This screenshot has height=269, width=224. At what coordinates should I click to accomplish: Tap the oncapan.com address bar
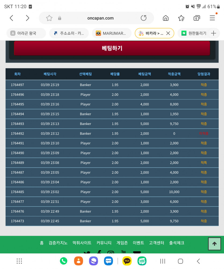pos(100,18)
